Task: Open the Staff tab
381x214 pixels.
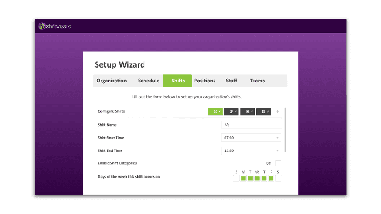Action: (x=231, y=81)
